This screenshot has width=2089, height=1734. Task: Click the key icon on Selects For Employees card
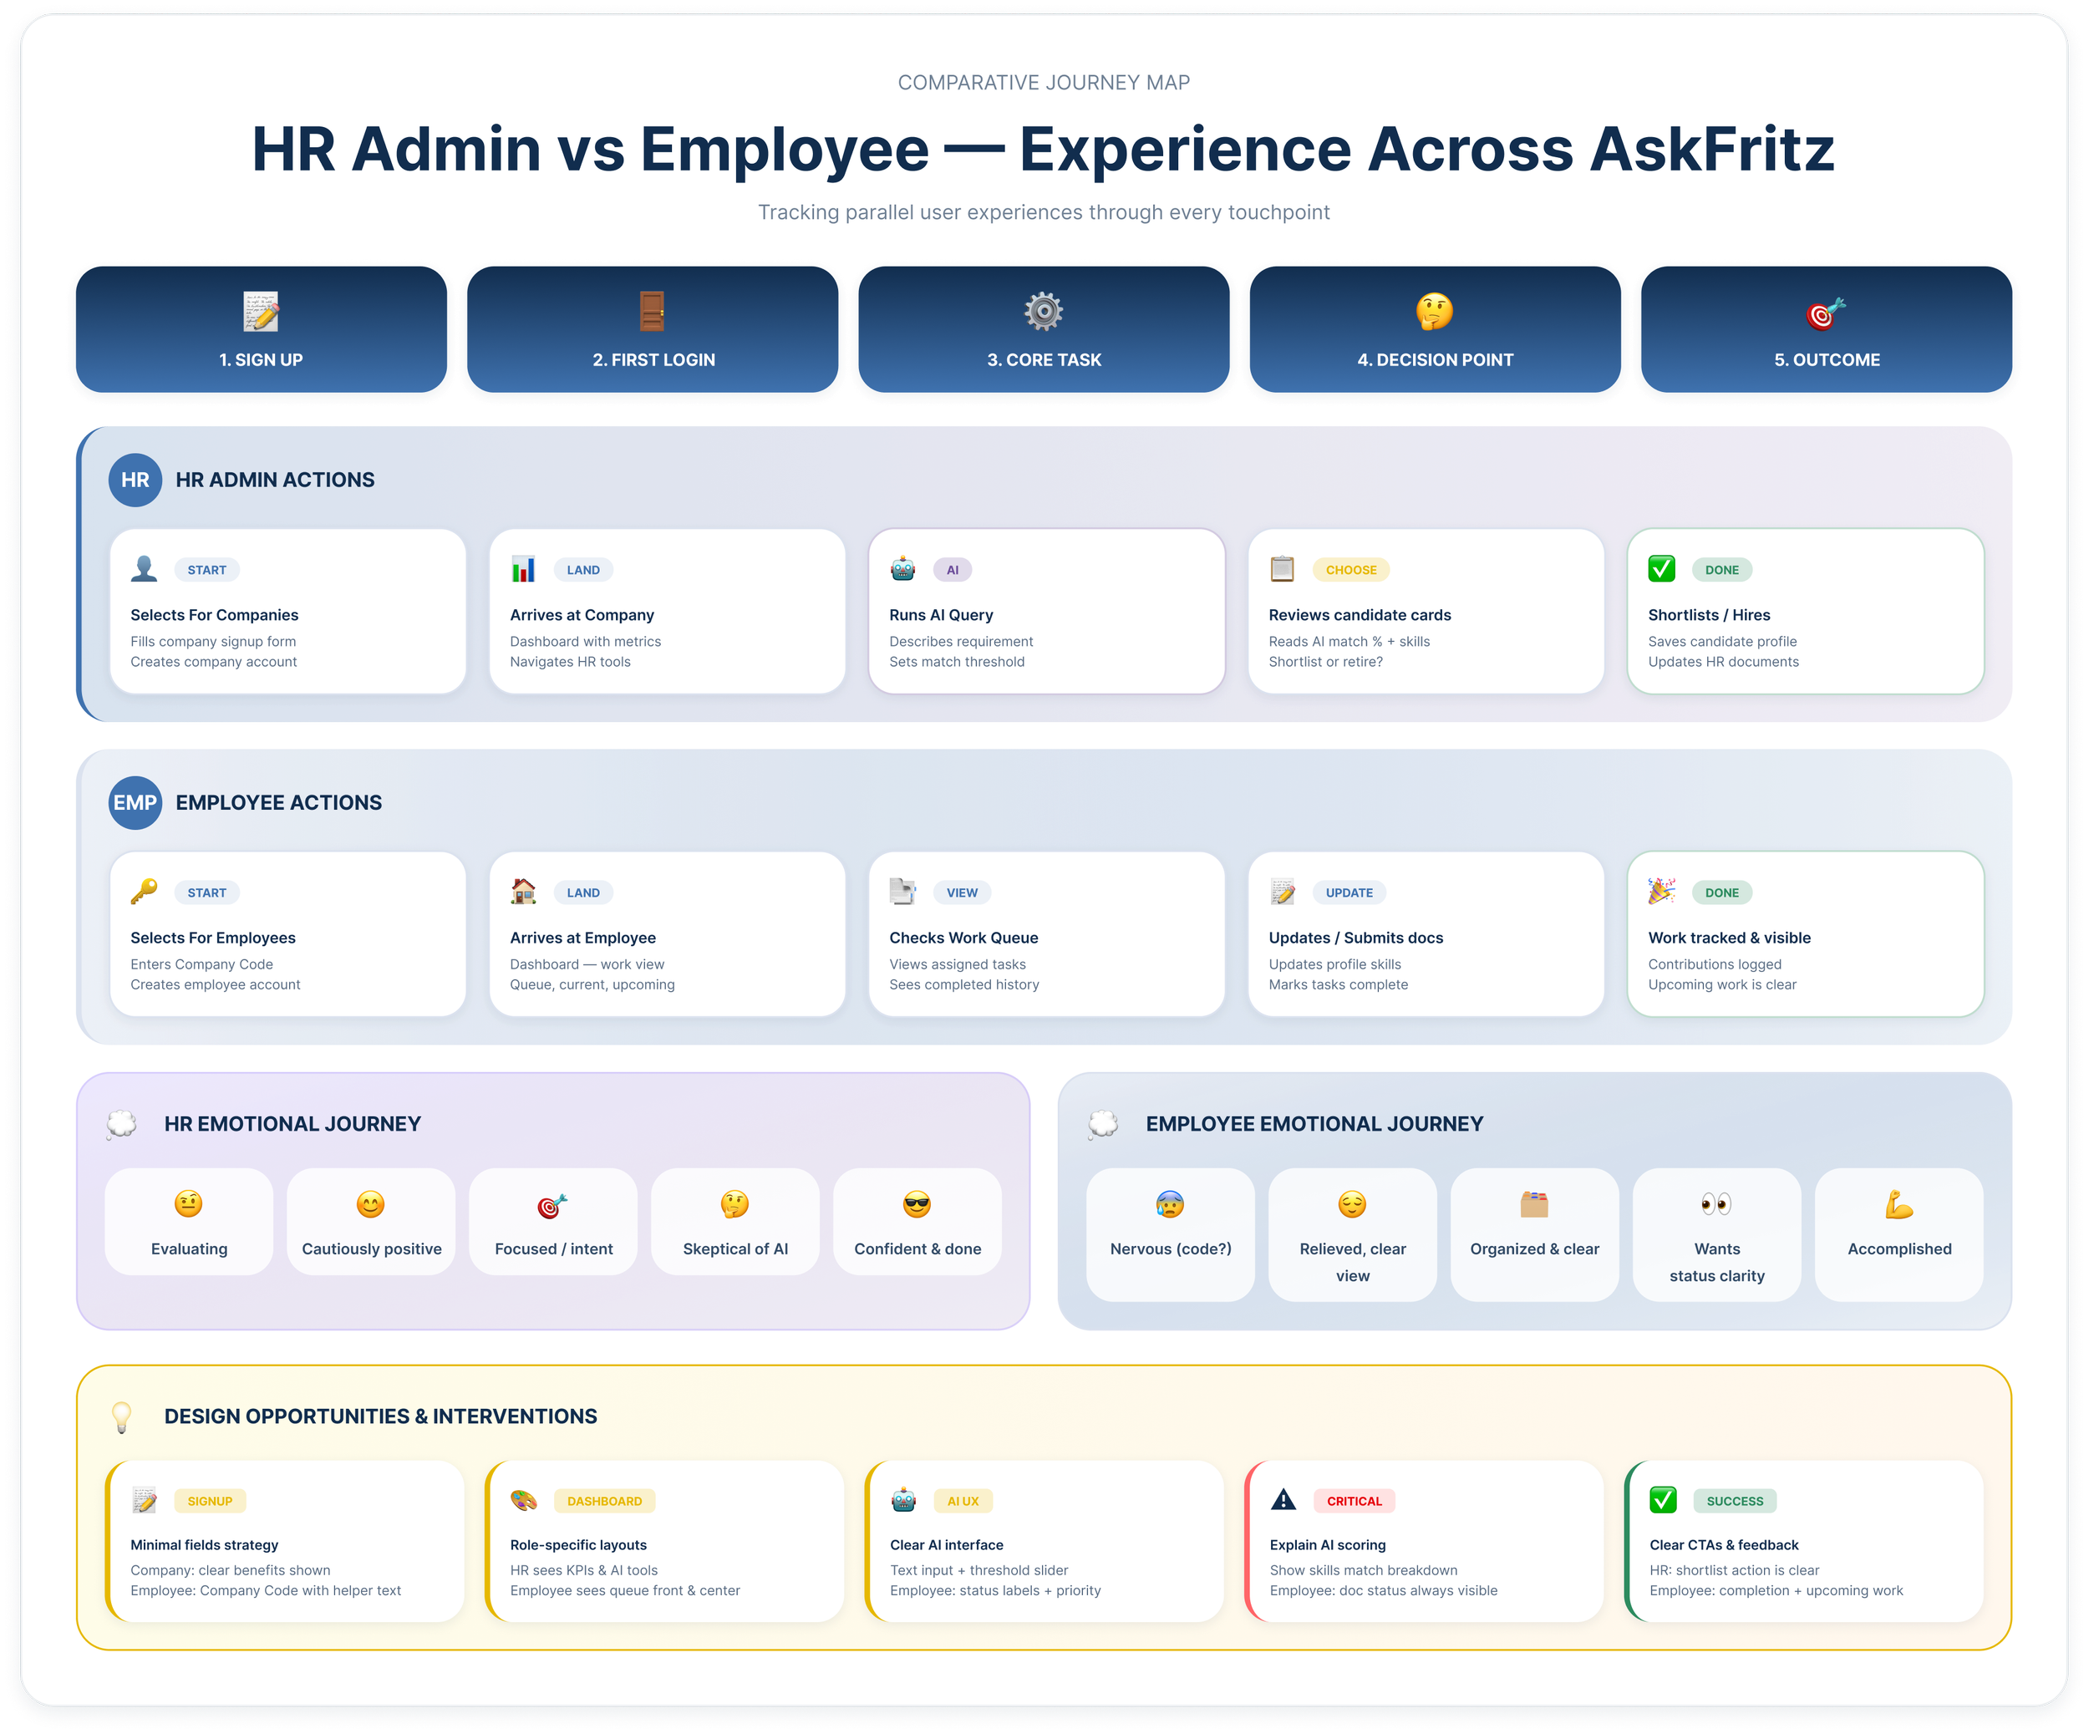pos(145,892)
